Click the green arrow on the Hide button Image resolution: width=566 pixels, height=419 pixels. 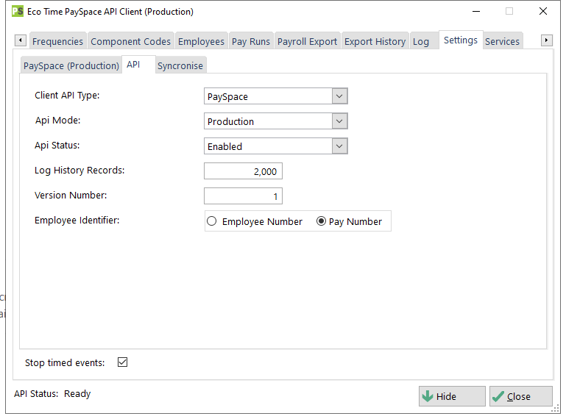428,396
